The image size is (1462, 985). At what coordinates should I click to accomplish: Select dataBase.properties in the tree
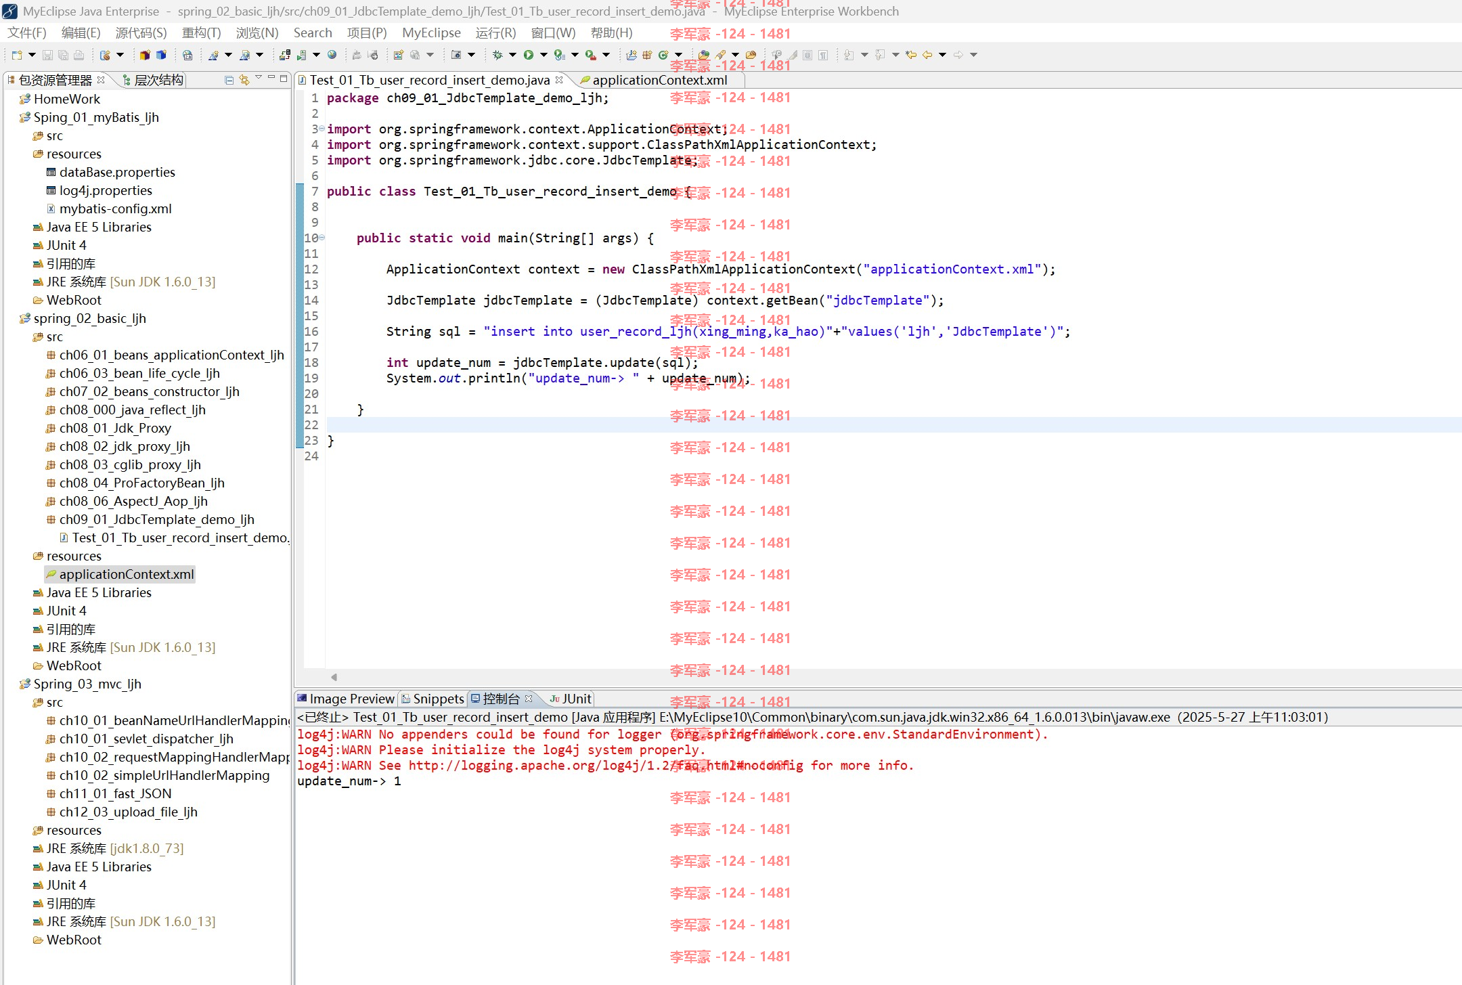coord(111,172)
